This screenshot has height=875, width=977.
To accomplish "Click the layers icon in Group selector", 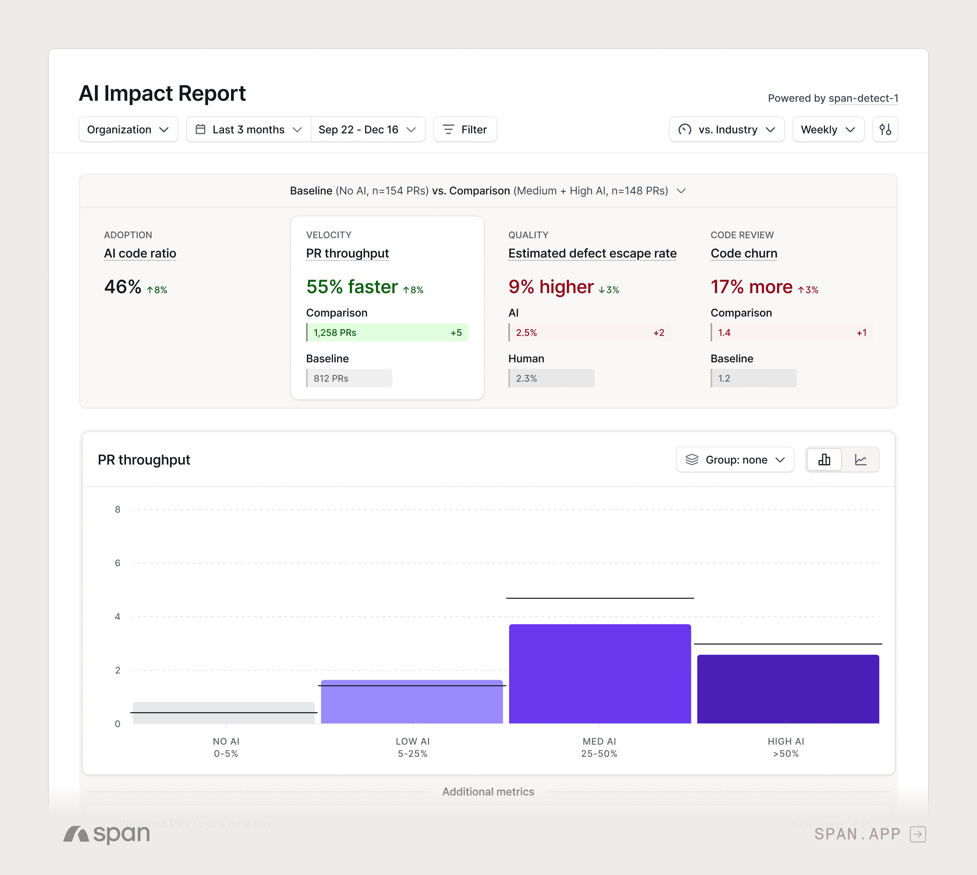I will 691,460.
